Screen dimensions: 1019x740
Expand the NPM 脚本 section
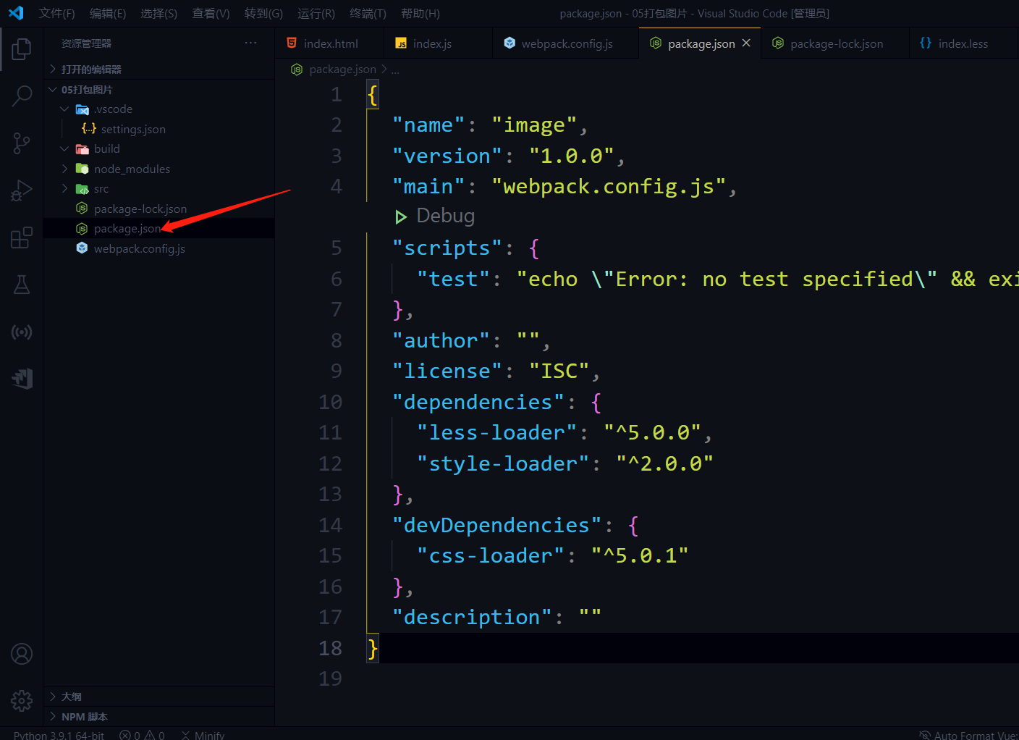159,717
